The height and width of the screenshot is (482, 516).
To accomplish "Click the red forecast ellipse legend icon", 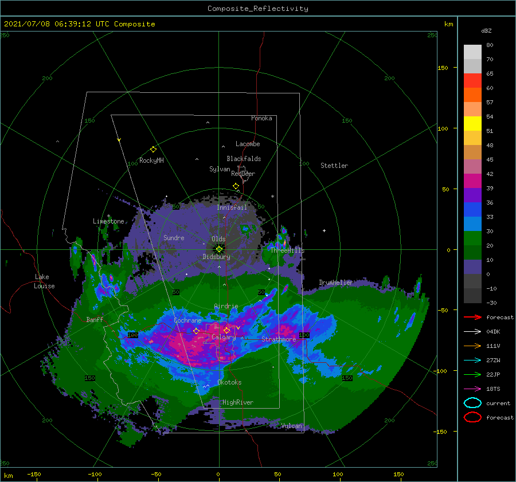I will pyautogui.click(x=472, y=417).
